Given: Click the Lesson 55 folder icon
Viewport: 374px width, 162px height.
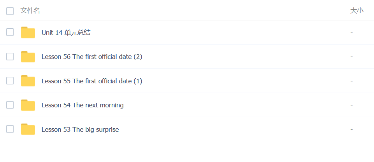Looking at the screenshot, I should (x=28, y=81).
